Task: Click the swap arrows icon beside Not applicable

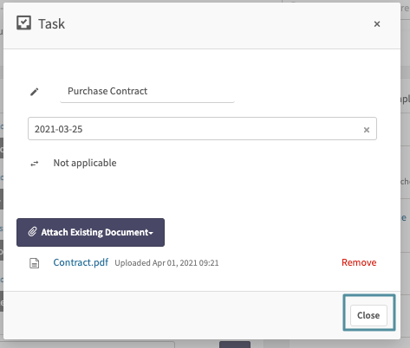Action: [x=35, y=164]
